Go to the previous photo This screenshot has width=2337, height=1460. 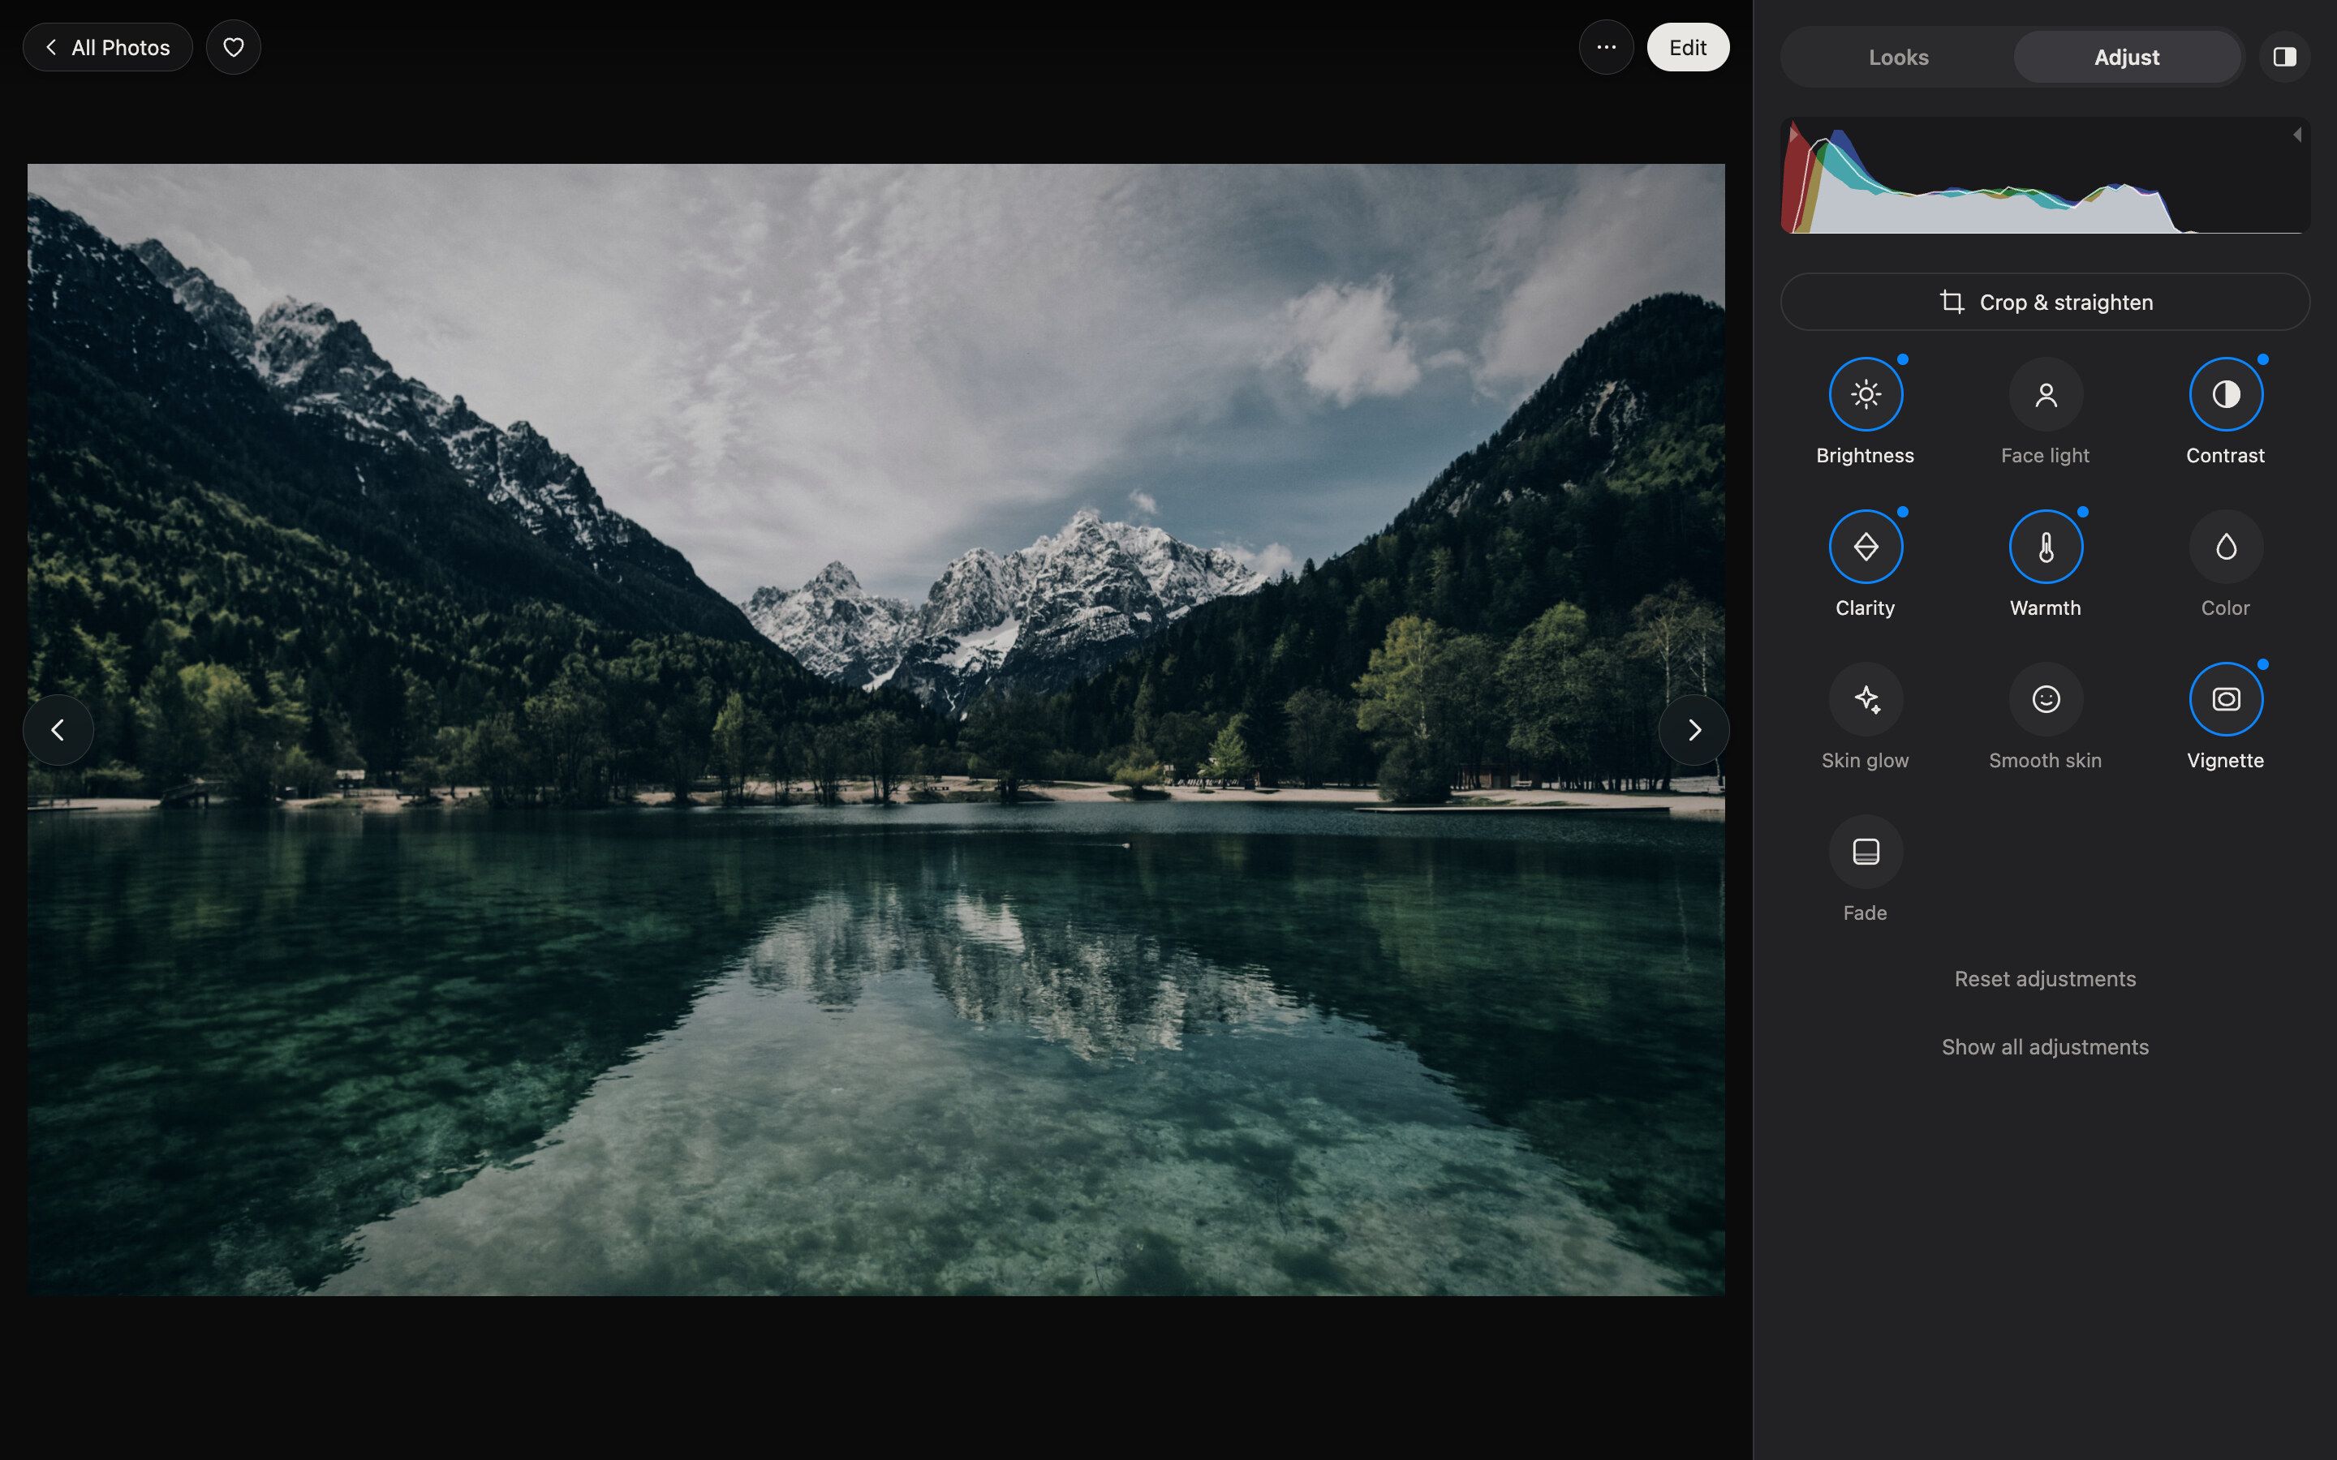click(x=58, y=730)
